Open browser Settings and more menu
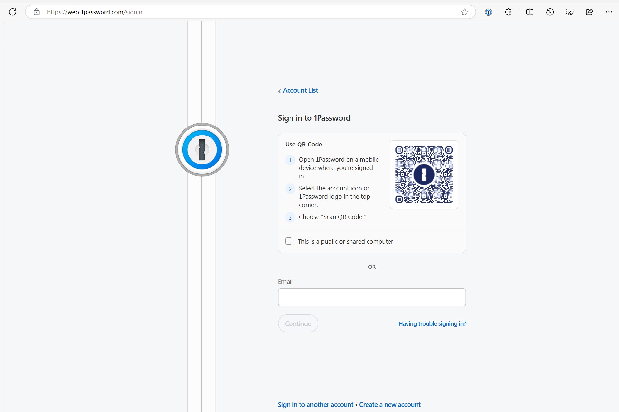 pos(609,12)
